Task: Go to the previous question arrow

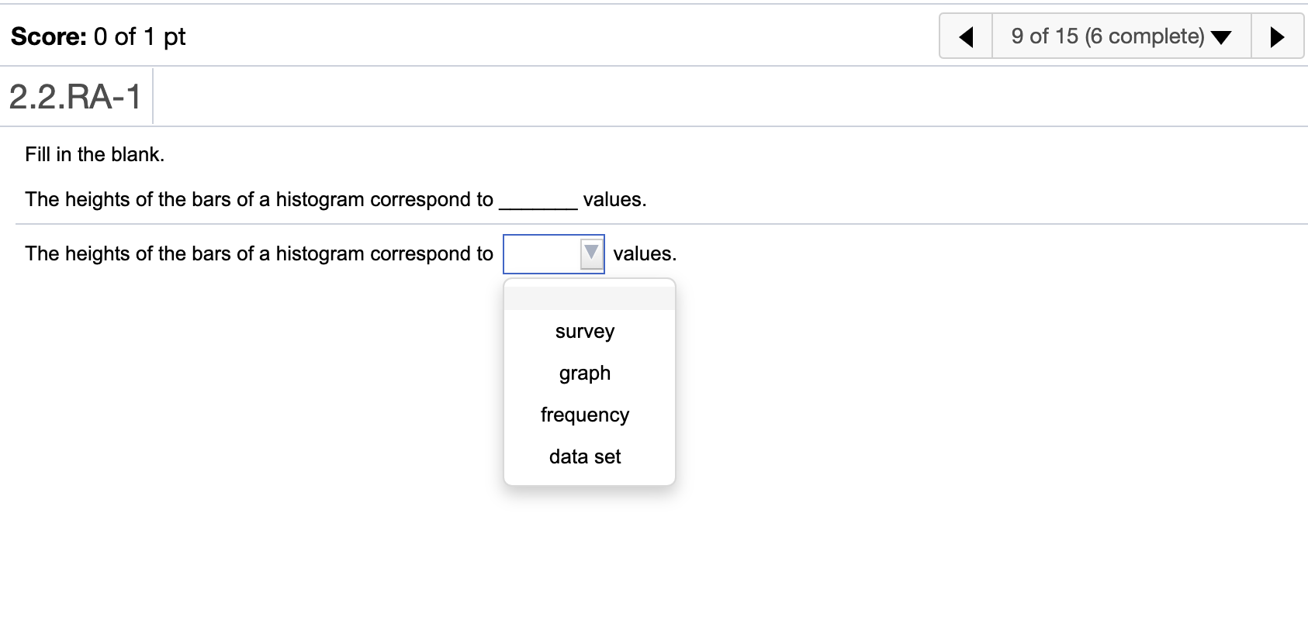Action: (x=966, y=36)
